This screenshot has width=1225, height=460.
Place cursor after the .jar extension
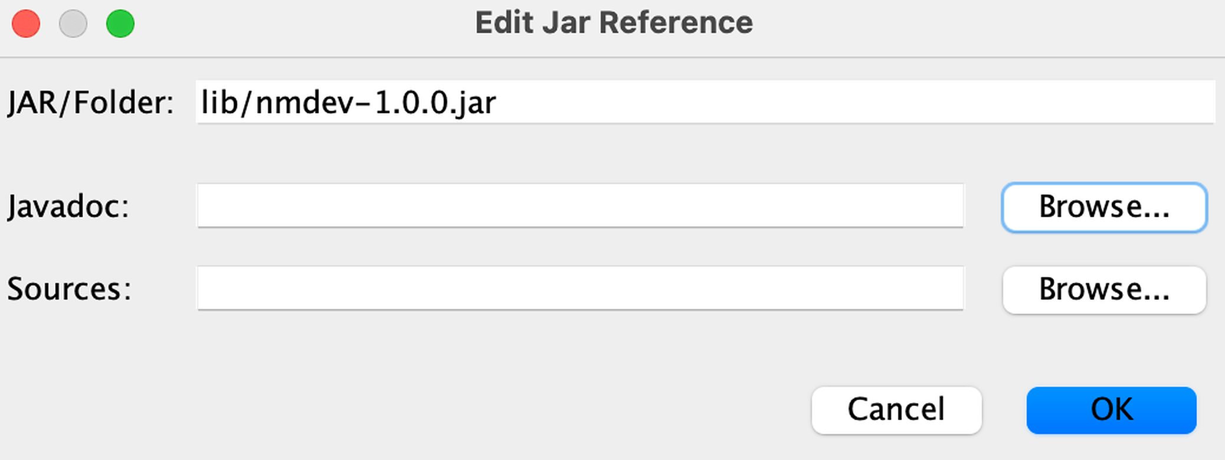[x=497, y=103]
